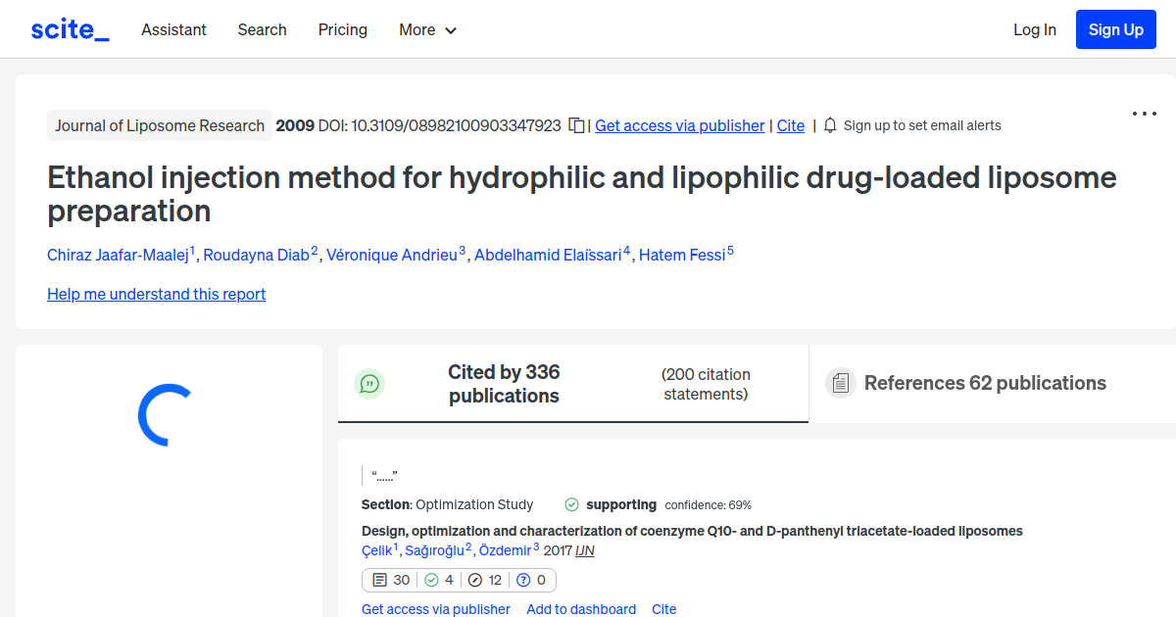Open the three-dot options menu
The width and height of the screenshot is (1176, 617).
pyautogui.click(x=1144, y=114)
